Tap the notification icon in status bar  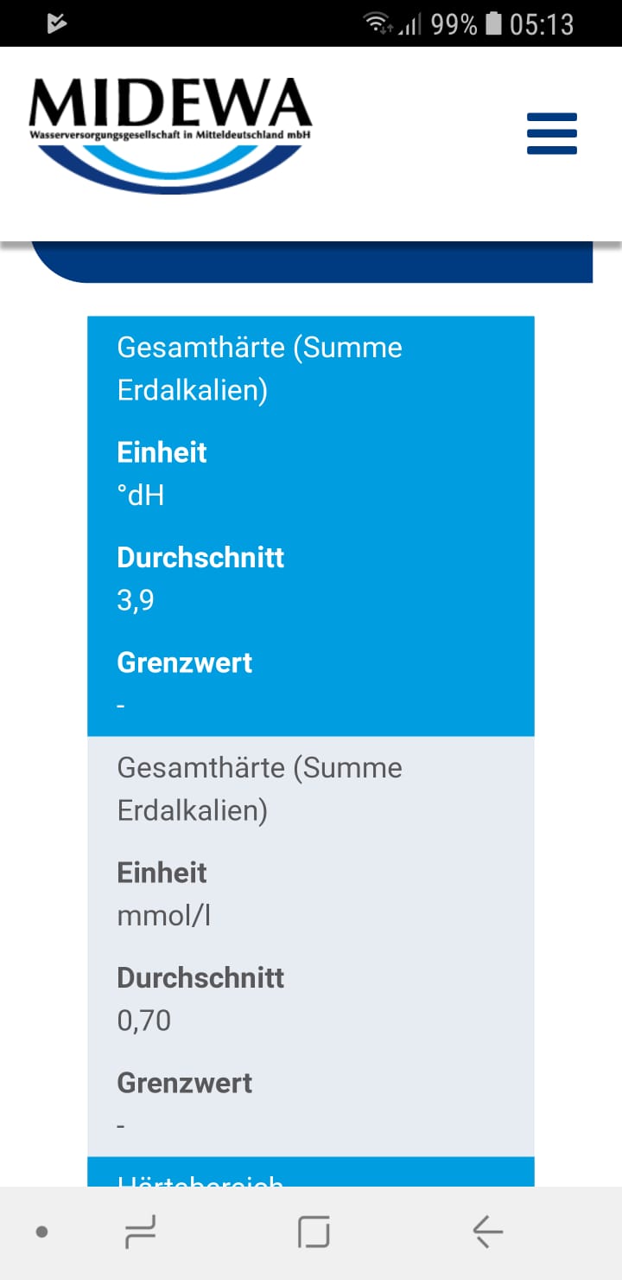click(x=57, y=24)
